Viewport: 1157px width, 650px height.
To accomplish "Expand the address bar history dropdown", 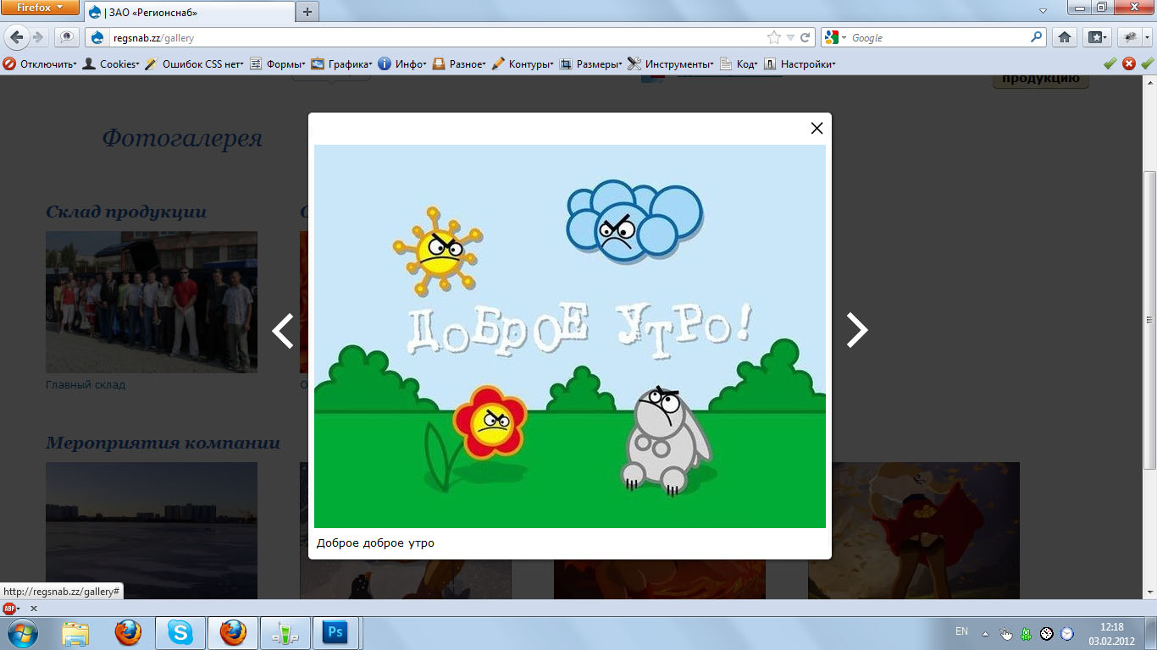I will click(x=790, y=37).
